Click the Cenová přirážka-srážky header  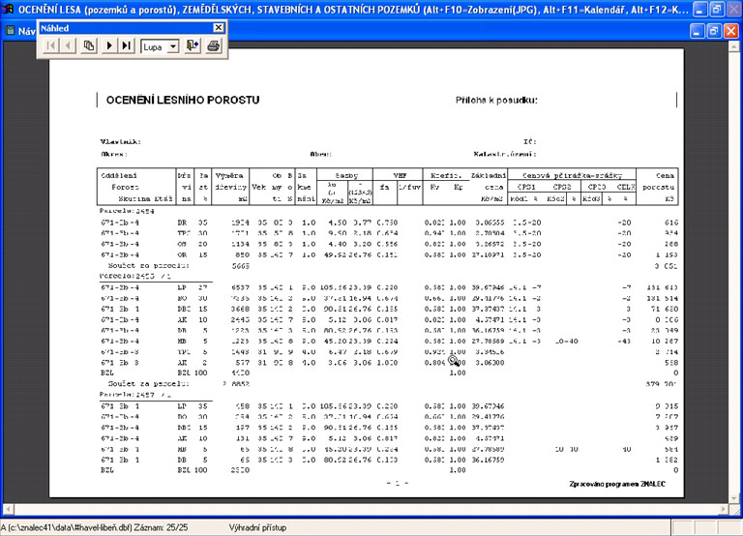[x=572, y=175]
